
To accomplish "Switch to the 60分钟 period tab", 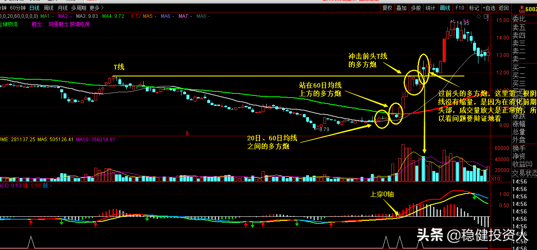I will click(x=18, y=8).
